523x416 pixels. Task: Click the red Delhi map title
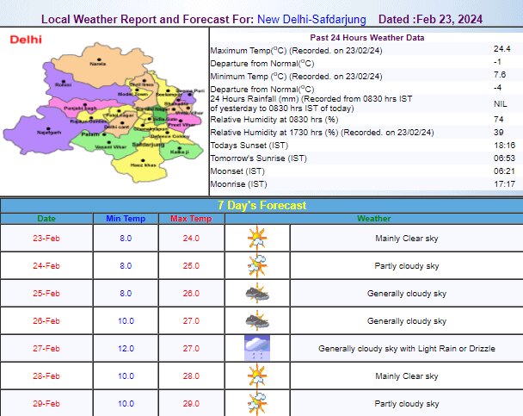coord(26,40)
